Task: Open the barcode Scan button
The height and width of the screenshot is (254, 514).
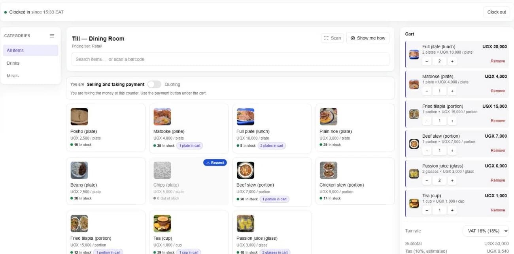Action: point(333,38)
